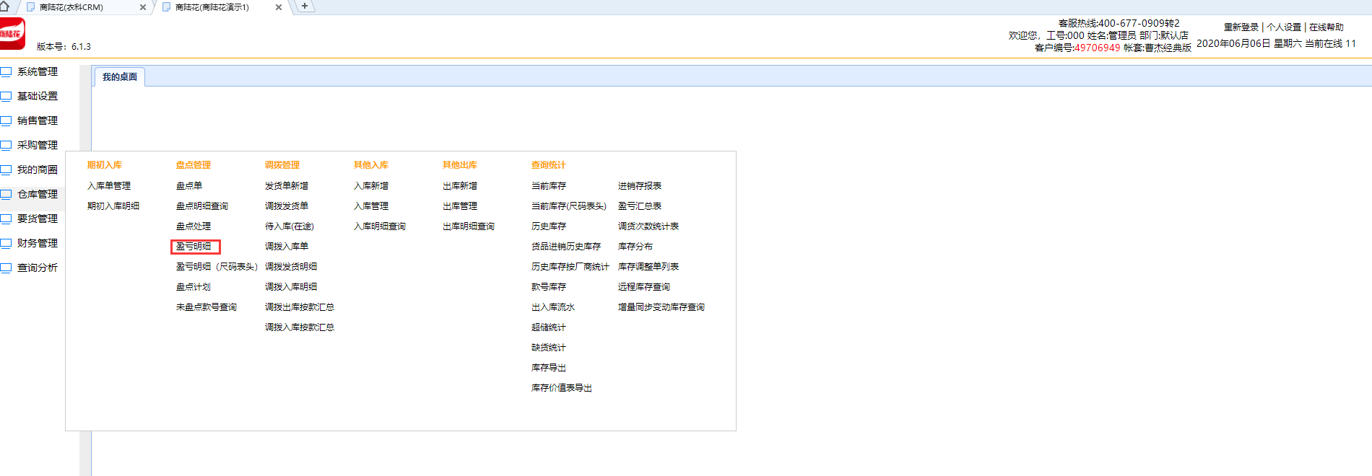Viewport: 1372px width, 476px height.
Task: Open 当前库存 under 查询统计
Action: click(x=549, y=186)
